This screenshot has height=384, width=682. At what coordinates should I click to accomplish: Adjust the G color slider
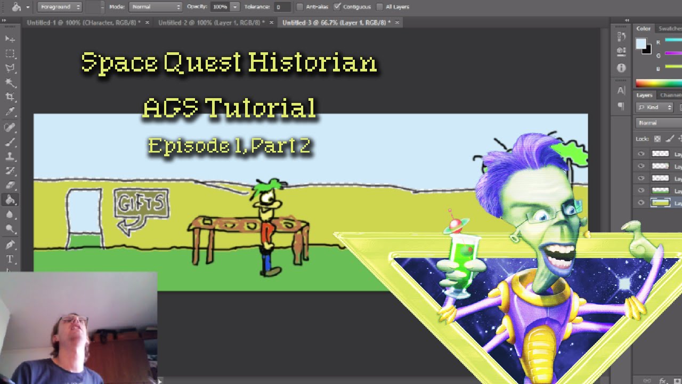673,53
